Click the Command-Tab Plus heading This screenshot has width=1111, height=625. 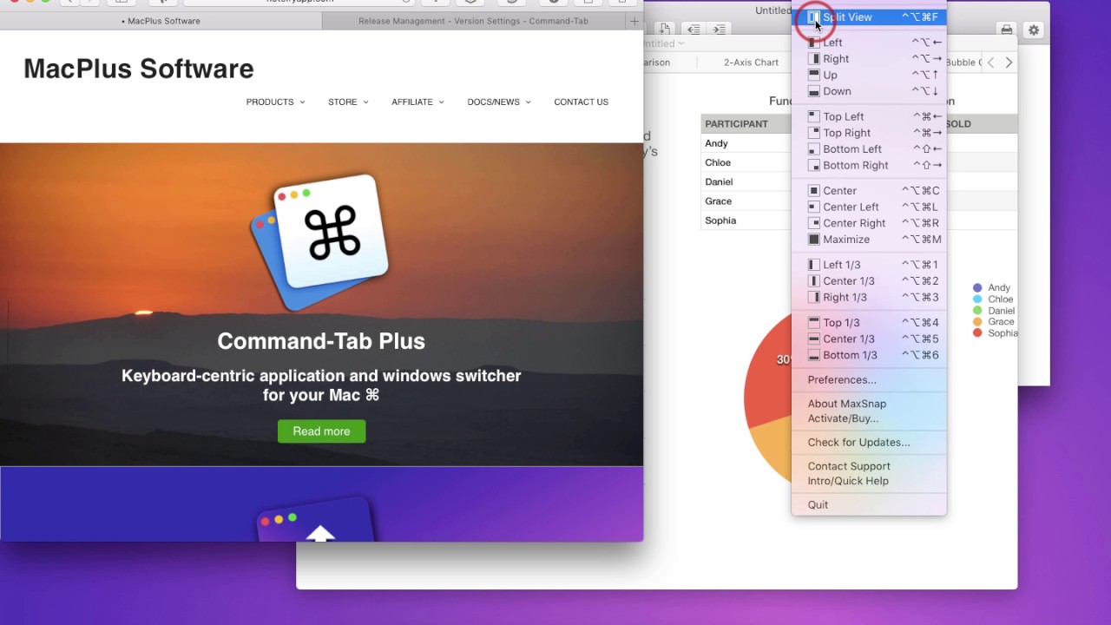point(321,341)
